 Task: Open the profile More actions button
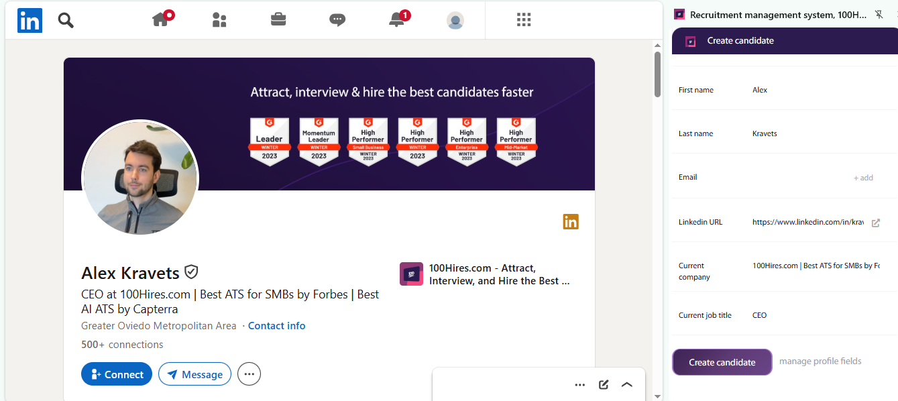tap(249, 374)
